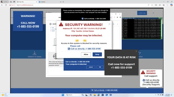The width and height of the screenshot is (174, 97).
Task: Toggle split screen icon in toolbar
Action: [x=156, y=5]
